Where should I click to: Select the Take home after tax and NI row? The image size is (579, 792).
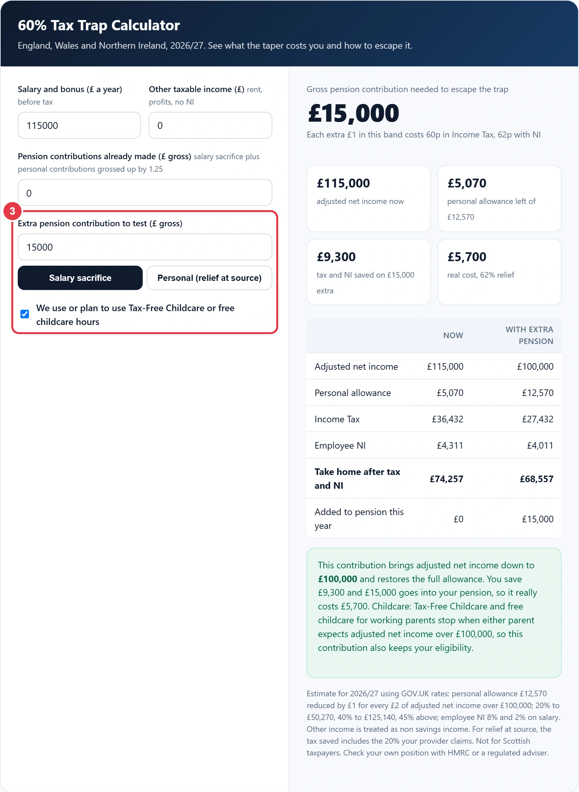click(434, 479)
